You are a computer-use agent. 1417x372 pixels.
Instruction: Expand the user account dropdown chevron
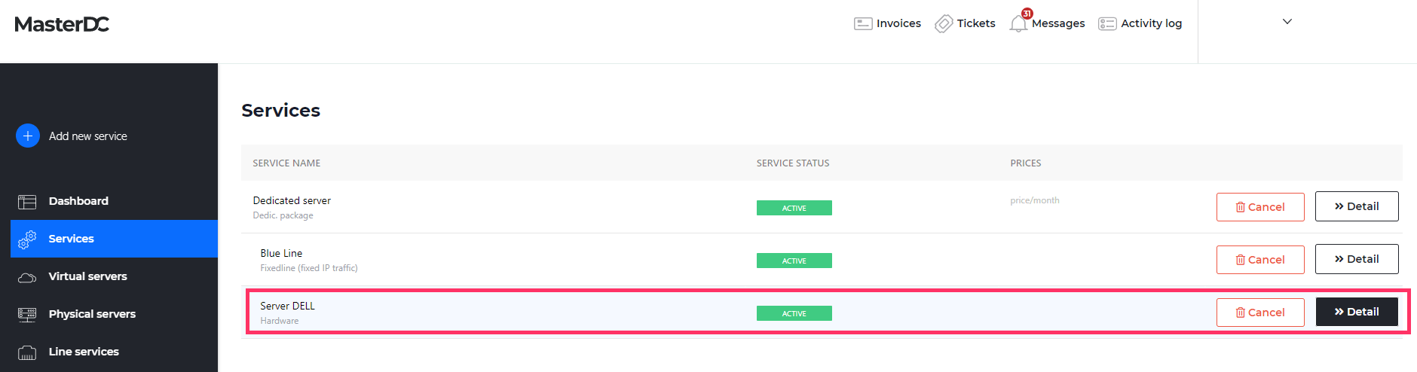point(1287,22)
